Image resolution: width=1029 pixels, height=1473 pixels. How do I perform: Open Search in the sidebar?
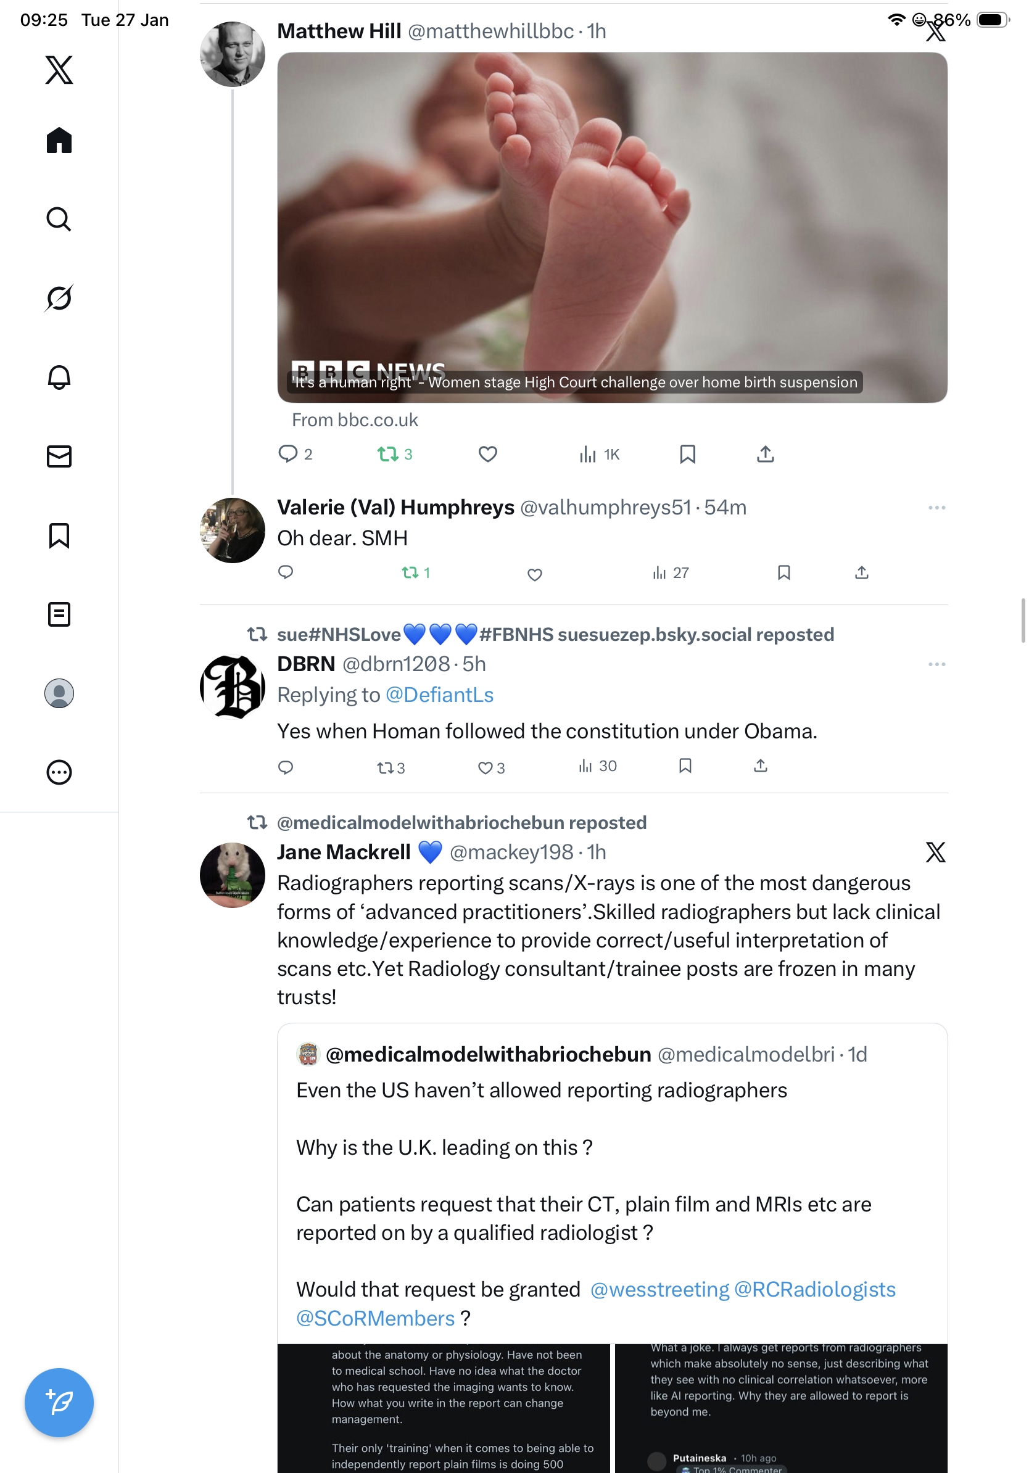pyautogui.click(x=59, y=220)
